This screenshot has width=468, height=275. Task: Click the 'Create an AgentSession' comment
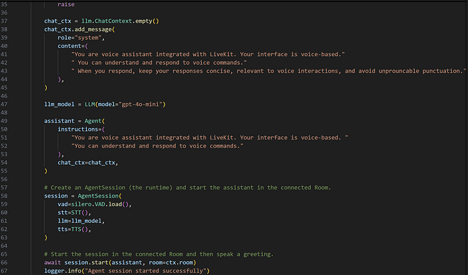tap(187, 188)
